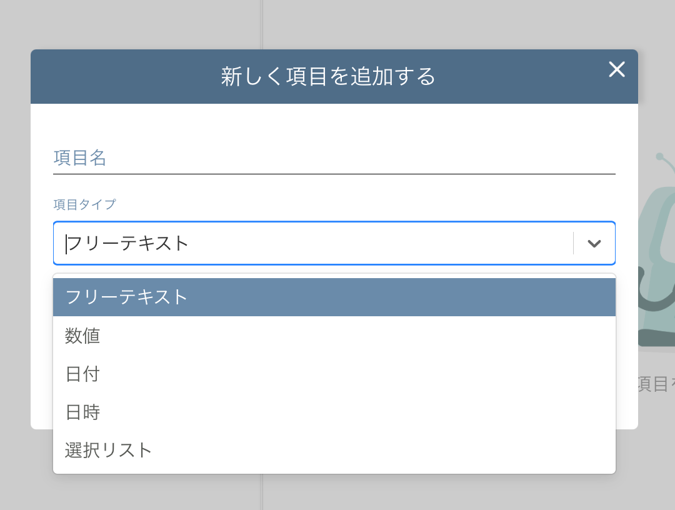This screenshot has width=675, height=510.
Task: Click the フリーテキスト value in the combo box
Action: 127,243
